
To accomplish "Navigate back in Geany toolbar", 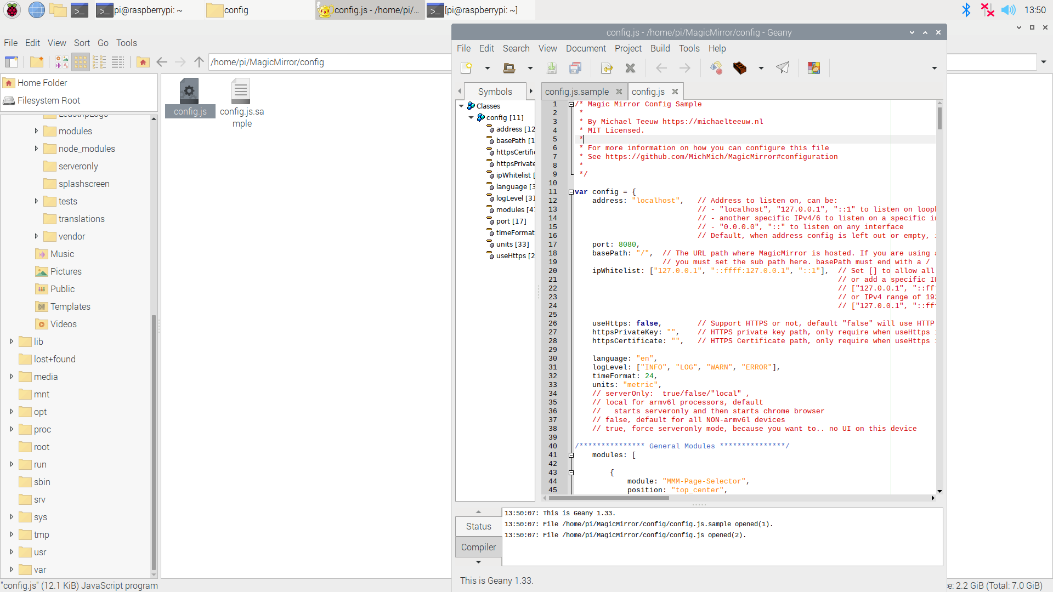I will pyautogui.click(x=661, y=68).
